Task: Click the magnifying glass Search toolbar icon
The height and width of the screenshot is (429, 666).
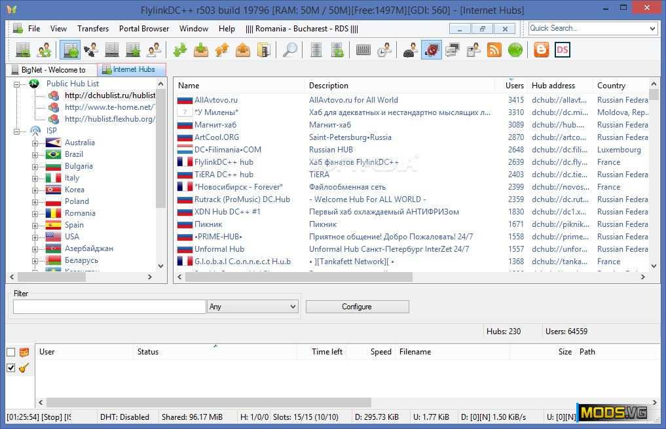Action: (x=290, y=50)
